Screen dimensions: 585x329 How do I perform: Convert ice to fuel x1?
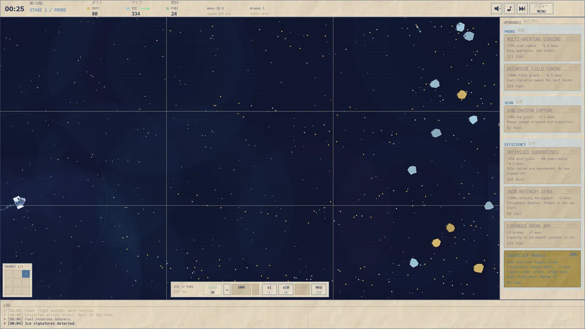click(269, 290)
